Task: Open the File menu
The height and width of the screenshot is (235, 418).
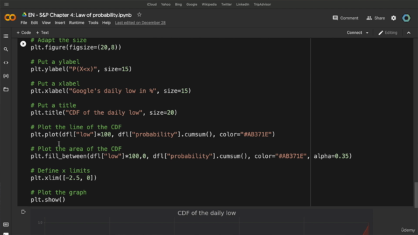Action: [x=24, y=23]
